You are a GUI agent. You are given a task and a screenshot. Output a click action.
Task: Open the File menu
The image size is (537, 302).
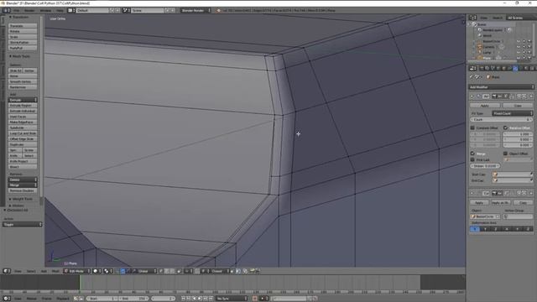pyautogui.click(x=17, y=11)
